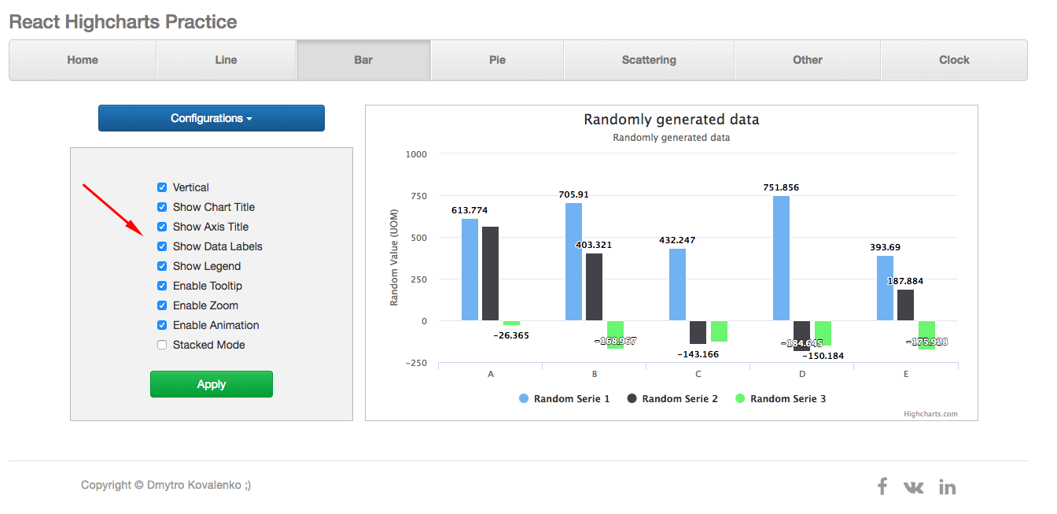The image size is (1057, 514).
Task: Click the Facebook icon in the footer
Action: pos(882,486)
